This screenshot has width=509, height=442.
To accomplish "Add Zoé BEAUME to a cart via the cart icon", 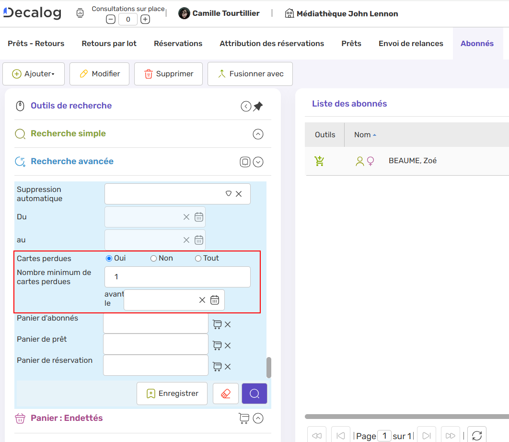I will 319,160.
